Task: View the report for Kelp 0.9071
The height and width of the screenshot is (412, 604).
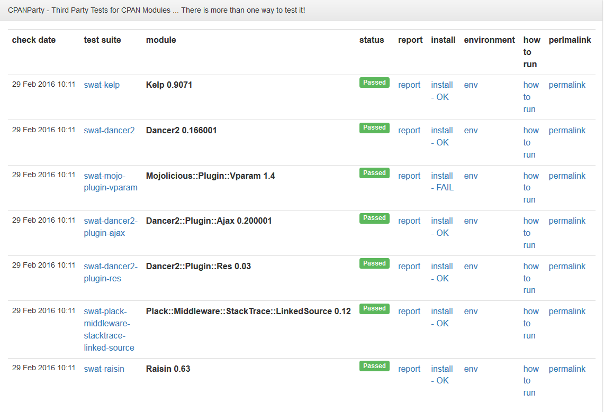Action: coord(409,85)
